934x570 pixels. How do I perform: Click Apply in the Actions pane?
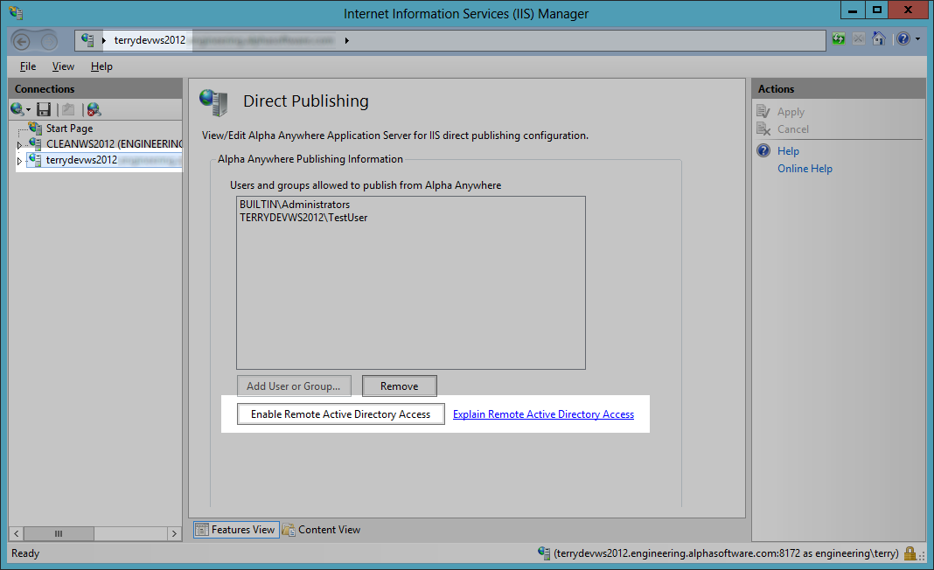click(x=791, y=111)
